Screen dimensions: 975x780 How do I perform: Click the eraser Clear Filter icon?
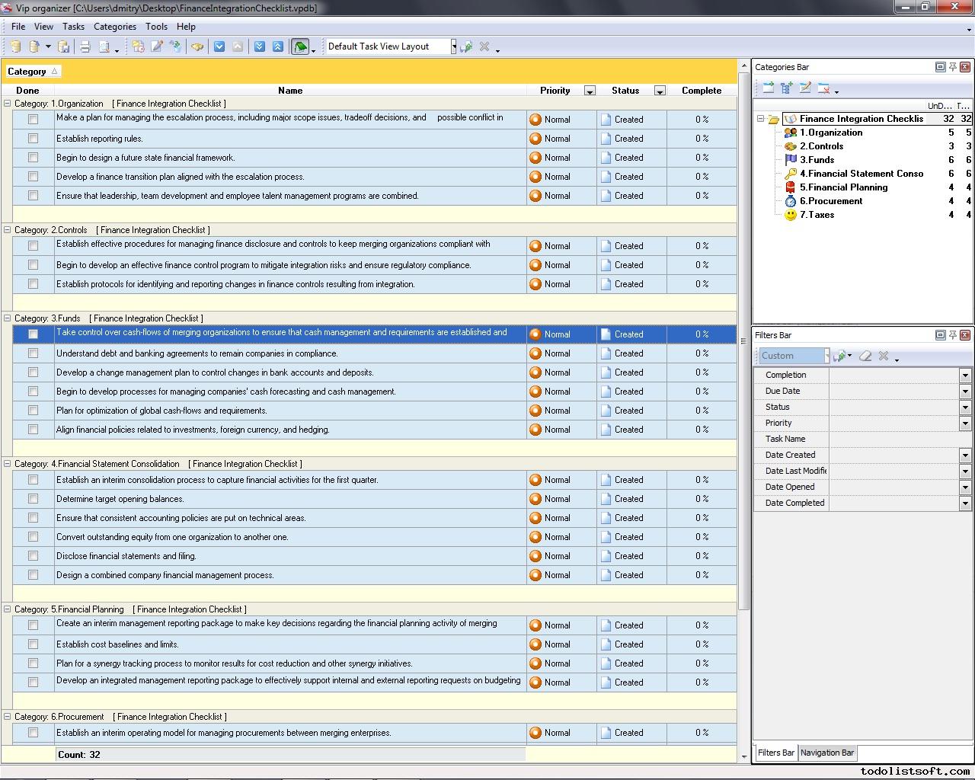click(865, 356)
